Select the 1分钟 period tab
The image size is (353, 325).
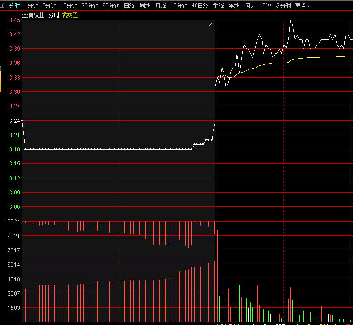pos(31,6)
